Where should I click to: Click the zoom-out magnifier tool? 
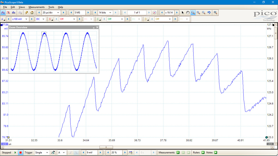click(204, 12)
